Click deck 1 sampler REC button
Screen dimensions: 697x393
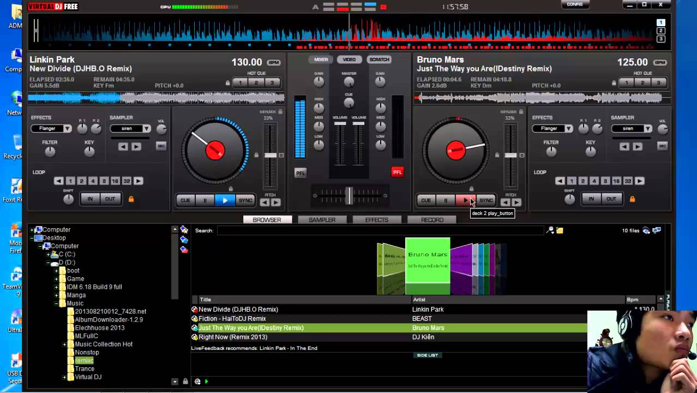(161, 146)
